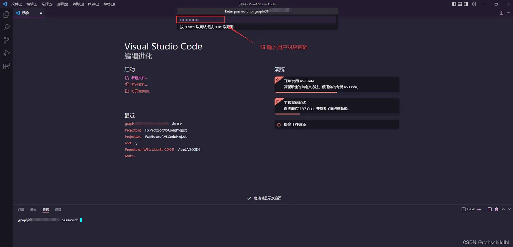The height and width of the screenshot is (247, 513).
Task: Click progress bar under 开始使用 VS Code
Action: point(337,92)
